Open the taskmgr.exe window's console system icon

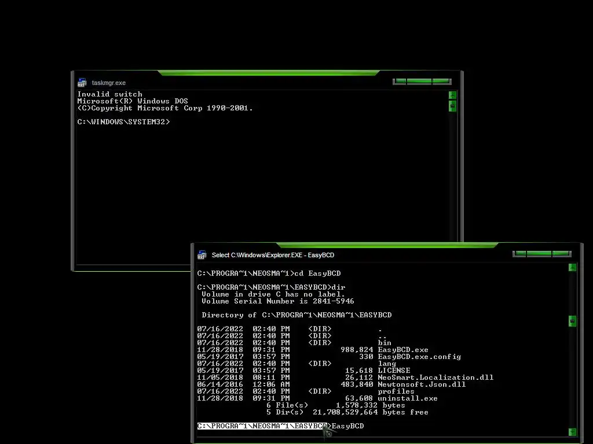coord(82,83)
